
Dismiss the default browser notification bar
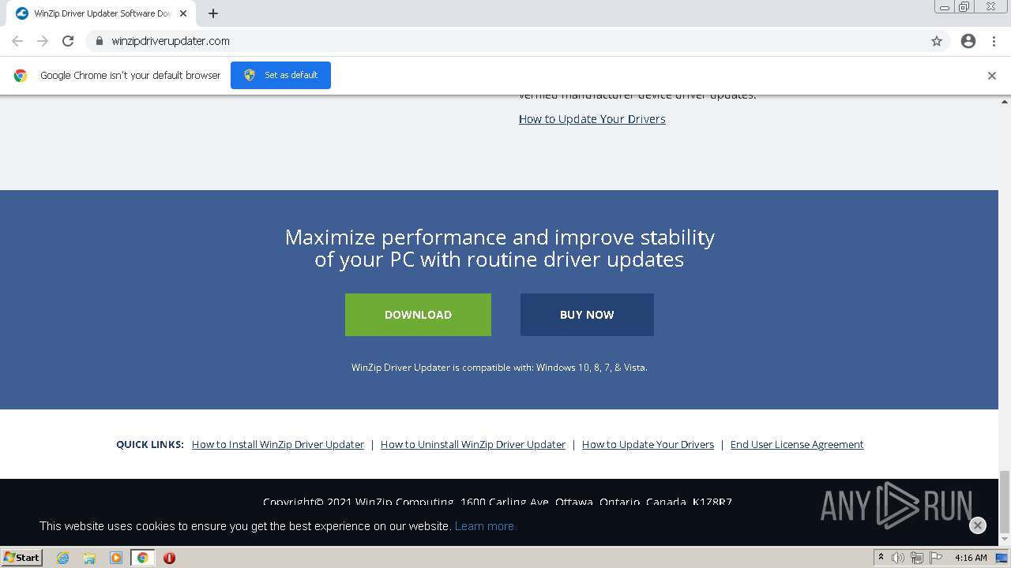(x=992, y=76)
